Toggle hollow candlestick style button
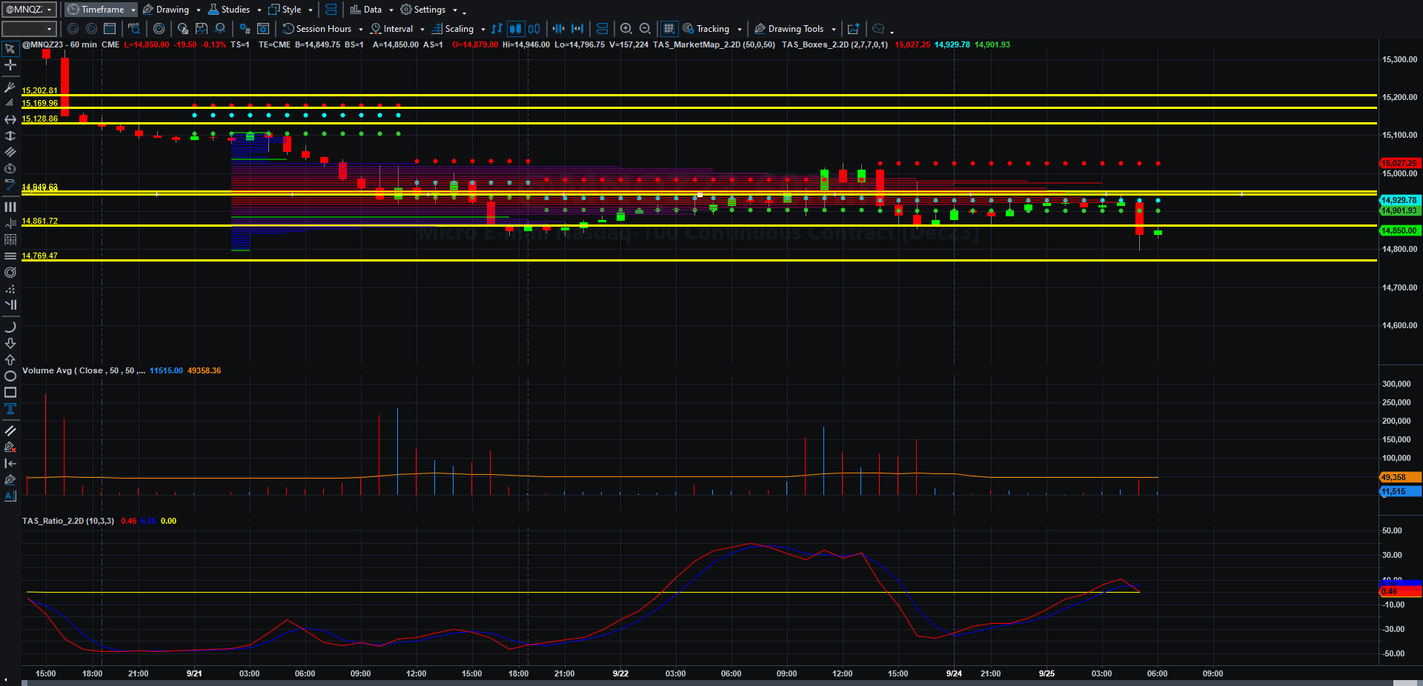Screen dimensions: 1423x686 (534, 29)
